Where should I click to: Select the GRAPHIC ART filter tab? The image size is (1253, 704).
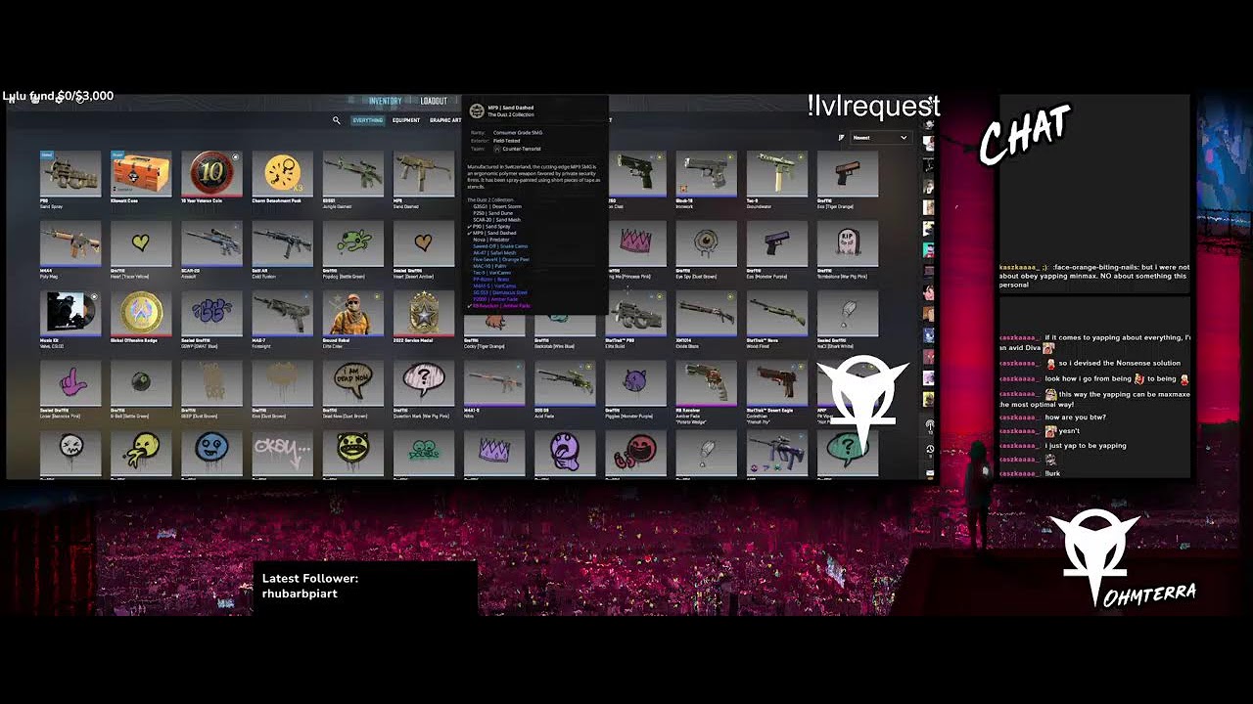tap(445, 120)
